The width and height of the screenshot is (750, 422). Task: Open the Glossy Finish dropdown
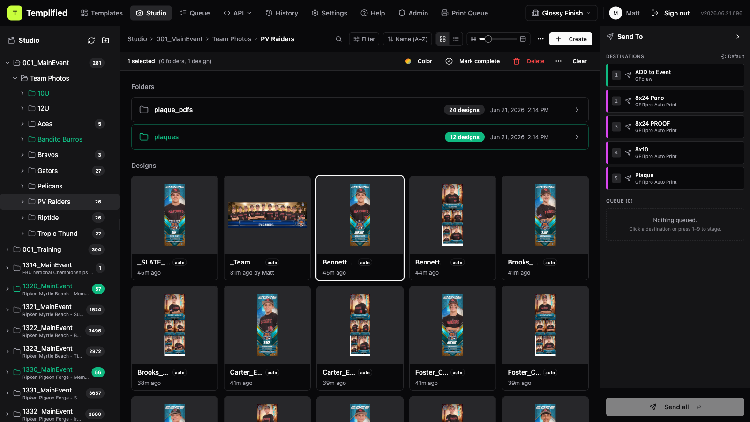click(x=562, y=13)
